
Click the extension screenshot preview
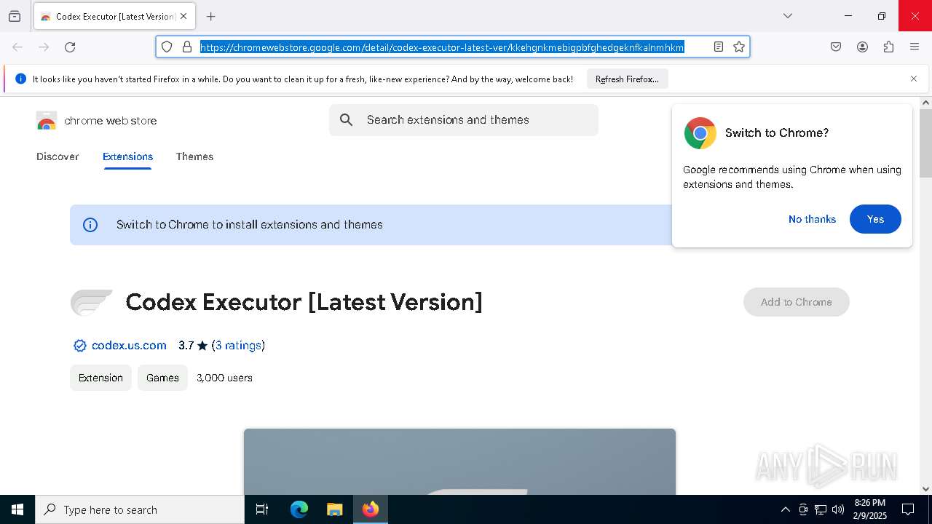459,461
